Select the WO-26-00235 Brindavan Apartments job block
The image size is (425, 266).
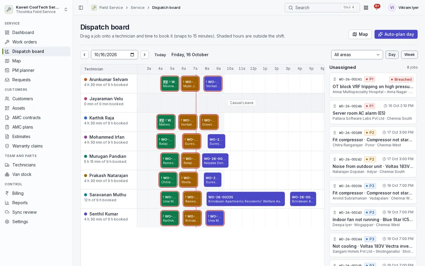tap(245, 199)
